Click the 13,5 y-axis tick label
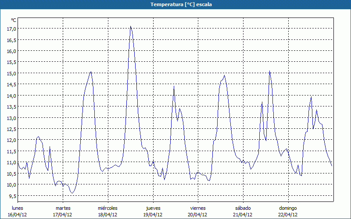Screen dimensions: 351x219 11,106
